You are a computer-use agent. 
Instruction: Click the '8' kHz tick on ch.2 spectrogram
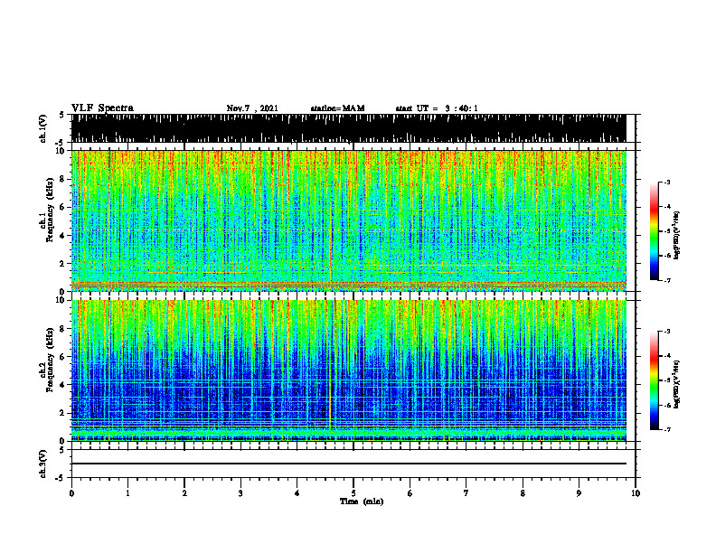pyautogui.click(x=63, y=329)
